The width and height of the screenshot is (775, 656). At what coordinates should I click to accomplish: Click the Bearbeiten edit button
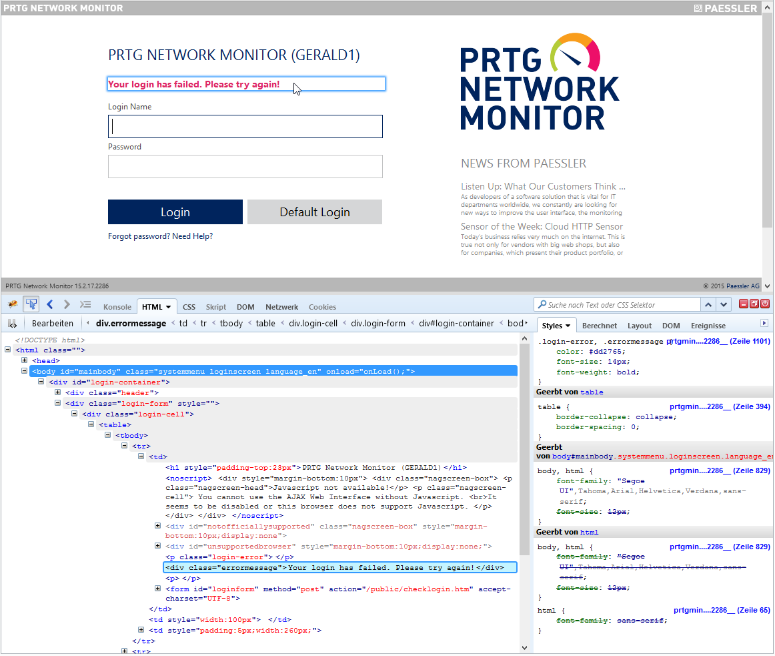pos(53,323)
